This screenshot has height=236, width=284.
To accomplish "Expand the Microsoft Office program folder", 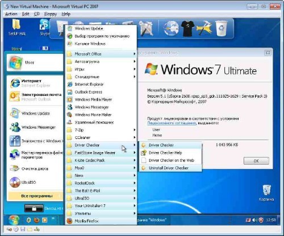I will [x=101, y=54].
